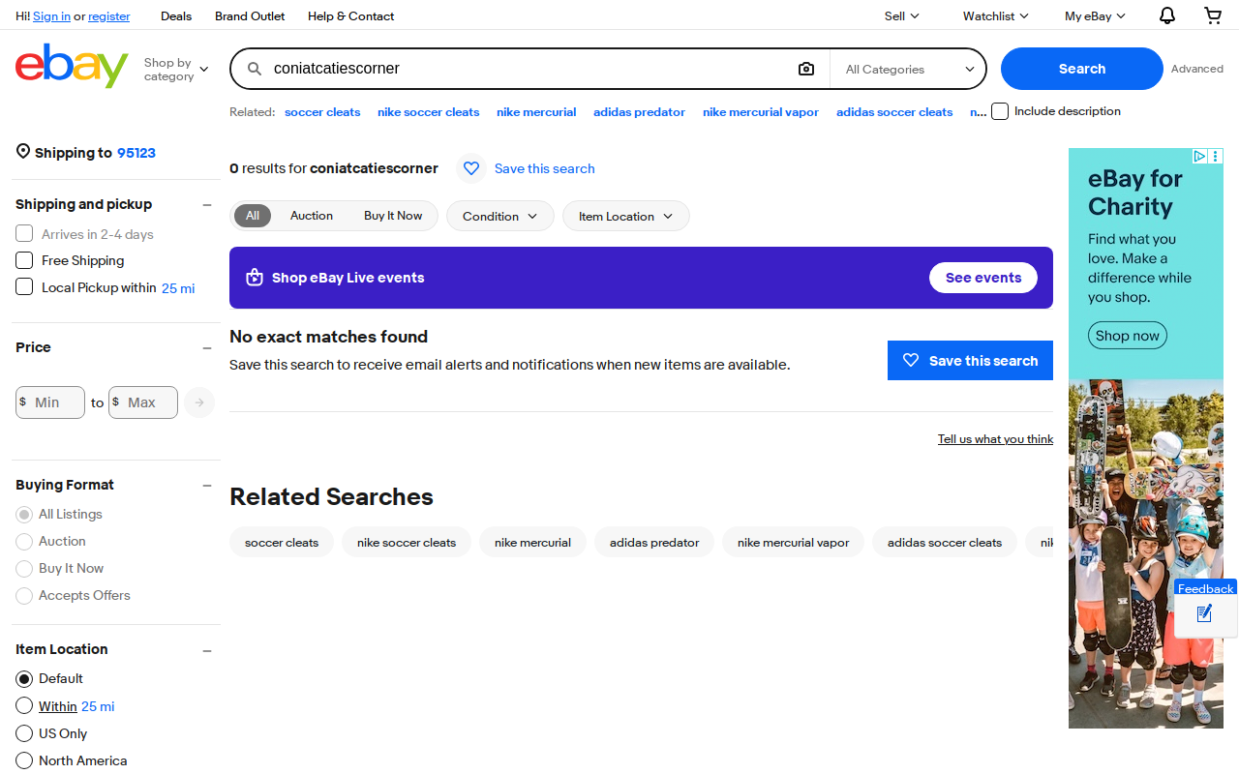Screen dimensions: 1239x774
Task: Collapse the Item Location sidebar section
Action: 206,650
